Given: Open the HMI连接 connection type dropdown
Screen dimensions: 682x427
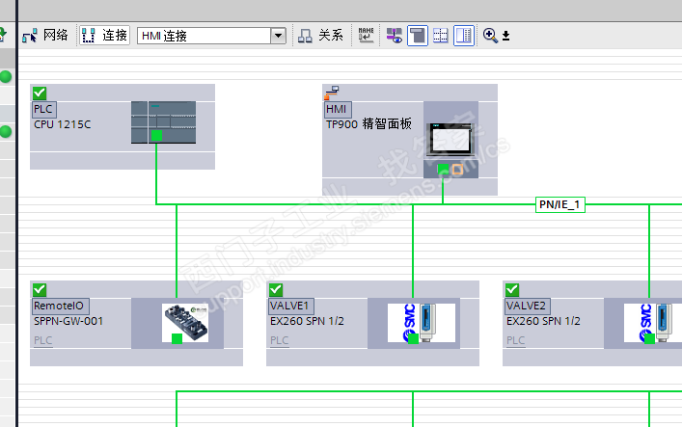Looking at the screenshot, I should click(278, 36).
